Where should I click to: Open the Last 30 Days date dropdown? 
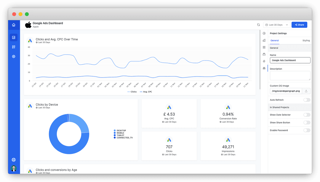[x=277, y=25]
